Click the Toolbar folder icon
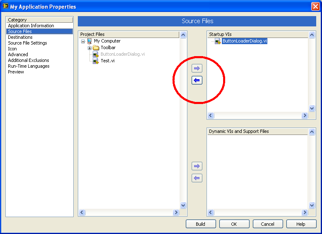This screenshot has width=322, height=234. [96, 48]
